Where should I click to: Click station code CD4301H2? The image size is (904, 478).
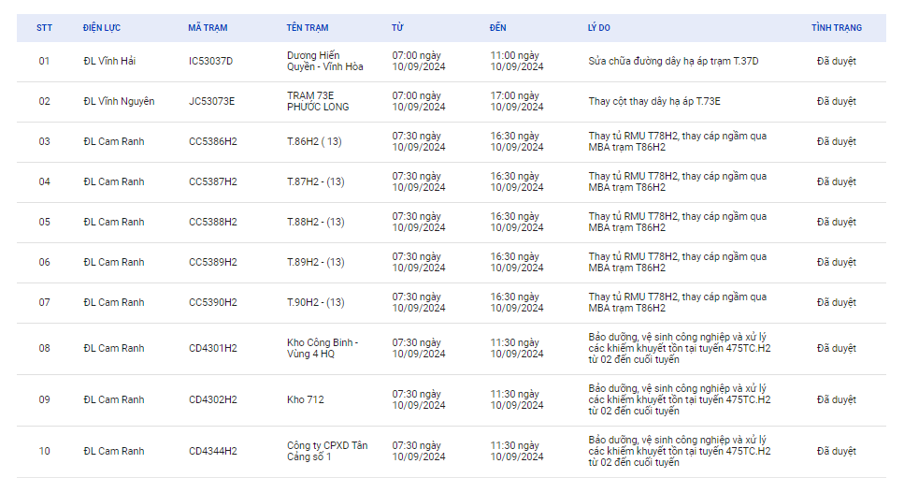pyautogui.click(x=213, y=348)
